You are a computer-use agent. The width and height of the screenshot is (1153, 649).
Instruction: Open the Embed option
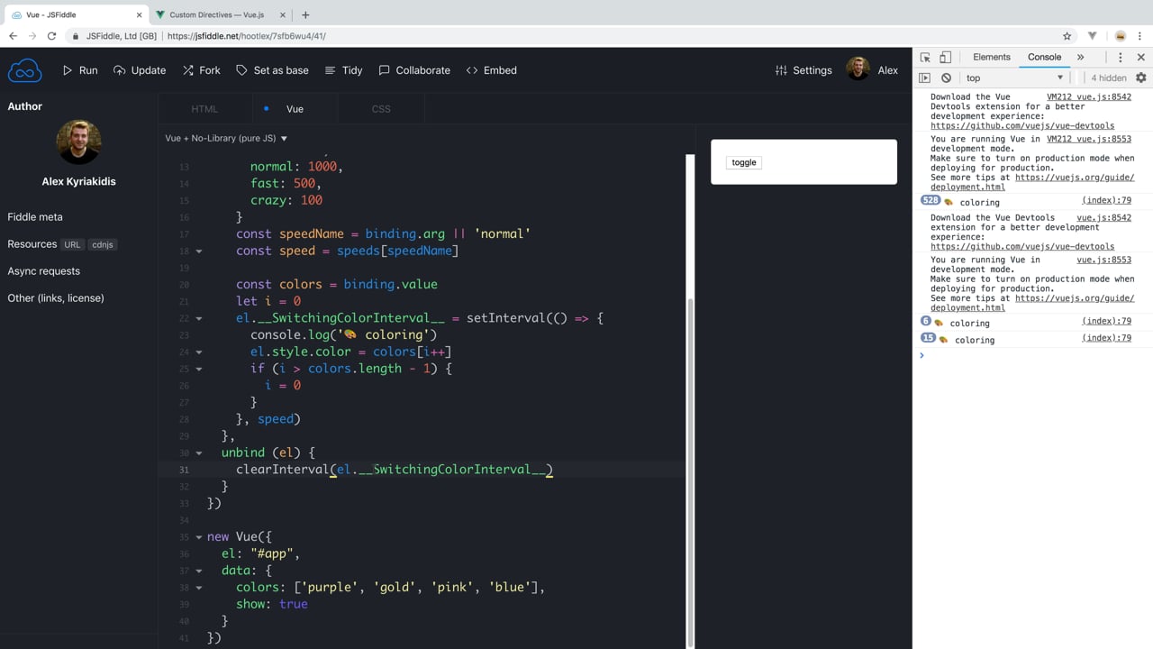492,70
